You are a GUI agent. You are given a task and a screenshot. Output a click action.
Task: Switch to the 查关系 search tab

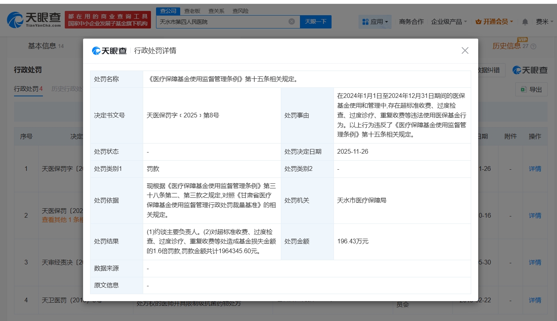(x=216, y=11)
